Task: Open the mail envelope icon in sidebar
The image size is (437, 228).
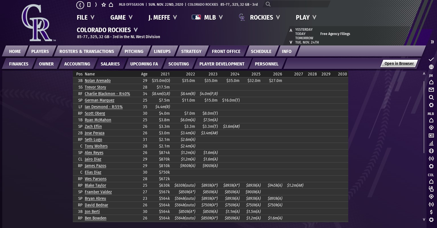Action: tap(431, 90)
